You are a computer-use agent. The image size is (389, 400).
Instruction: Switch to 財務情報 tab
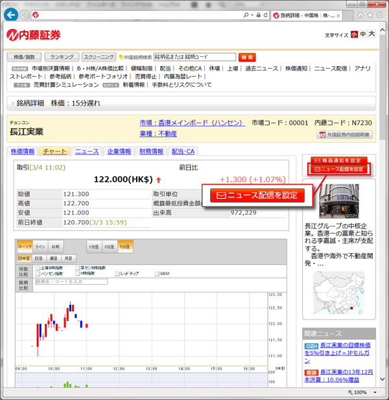[151, 151]
